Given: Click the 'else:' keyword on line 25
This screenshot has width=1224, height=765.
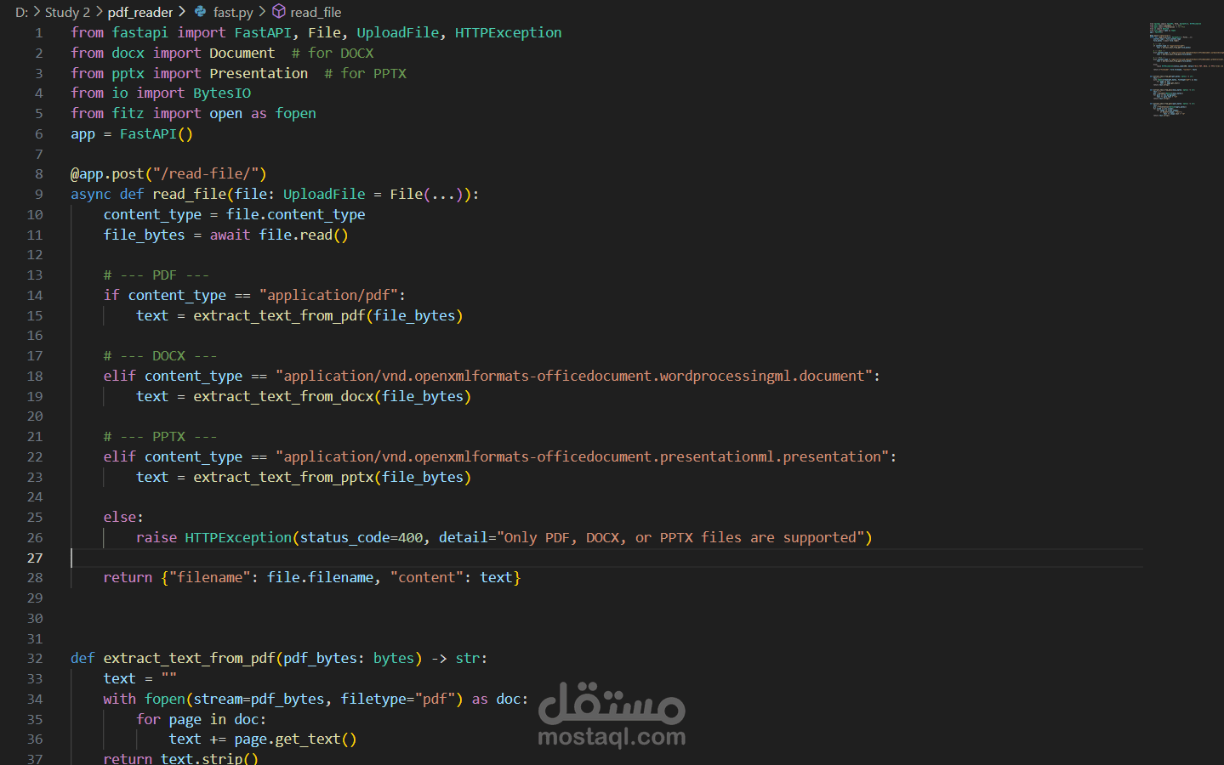Looking at the screenshot, I should (x=123, y=517).
